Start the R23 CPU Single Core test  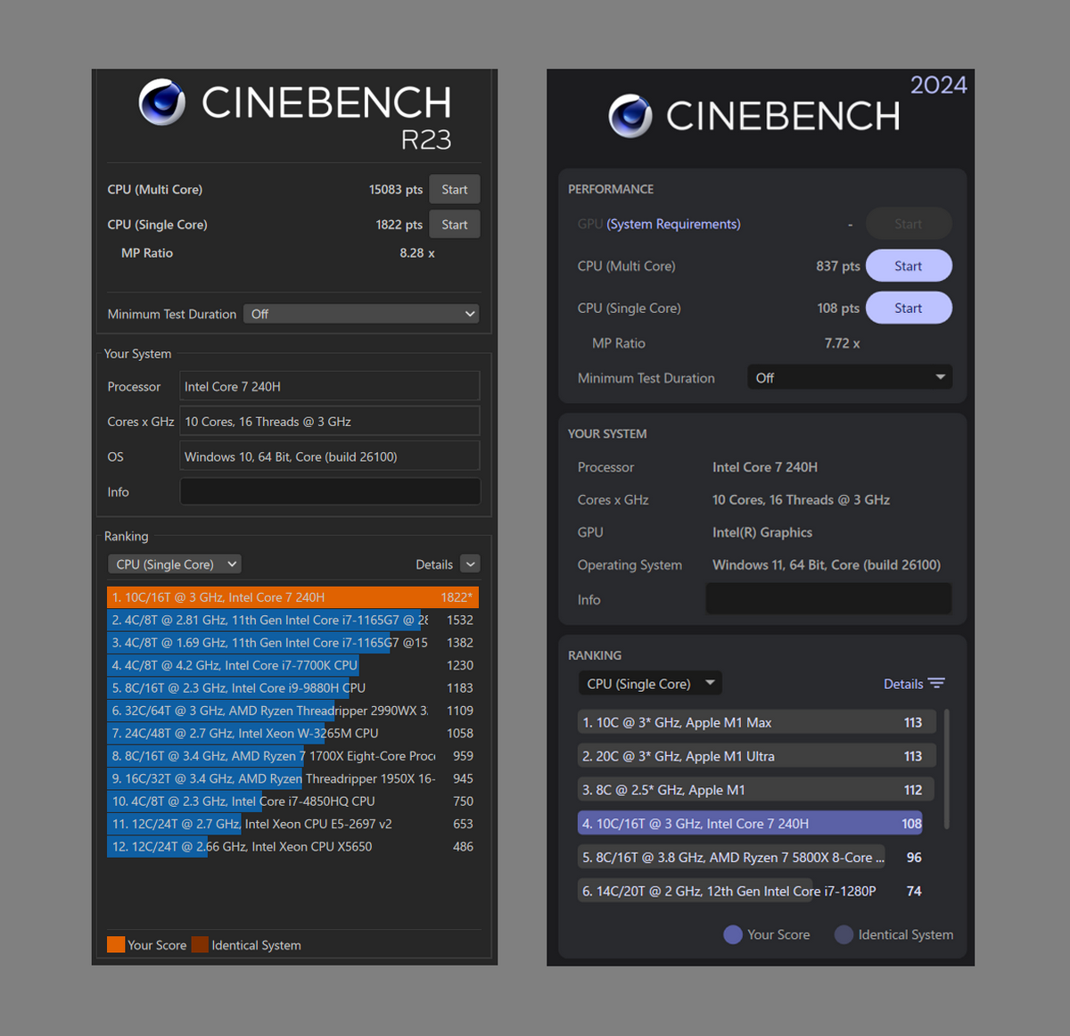tap(454, 225)
